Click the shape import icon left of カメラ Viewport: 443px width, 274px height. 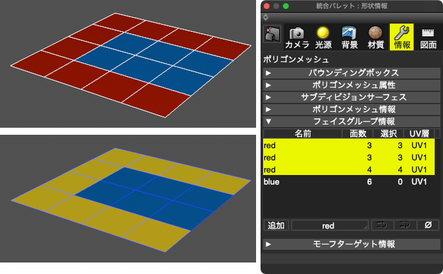tap(273, 34)
